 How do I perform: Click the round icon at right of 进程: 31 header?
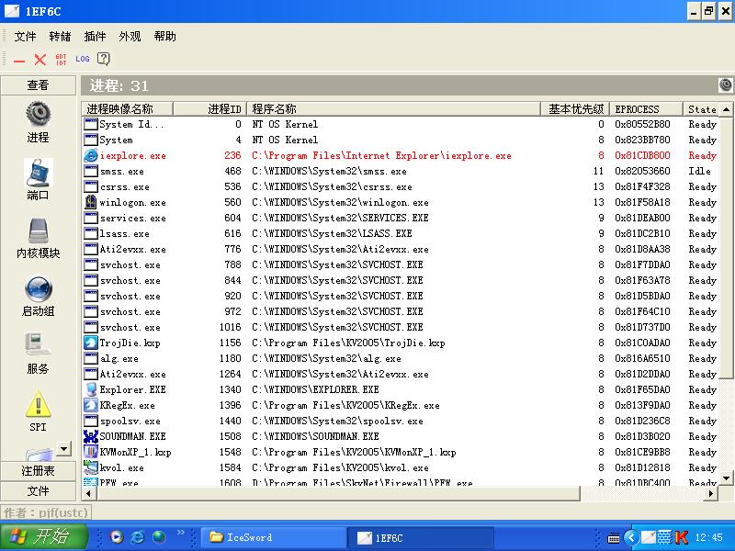[725, 84]
